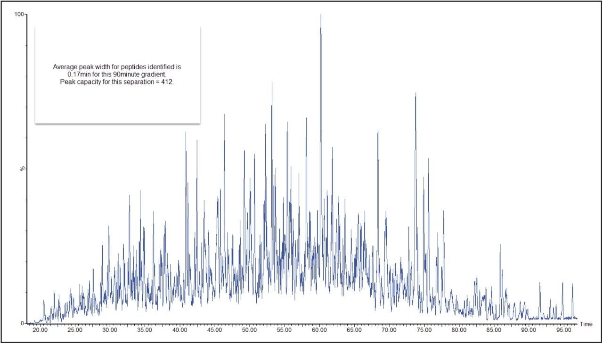Viewport: 603px width, 344px height.
Task: Click the '0.17min for this 90minute gradient' line
Action: click(117, 74)
